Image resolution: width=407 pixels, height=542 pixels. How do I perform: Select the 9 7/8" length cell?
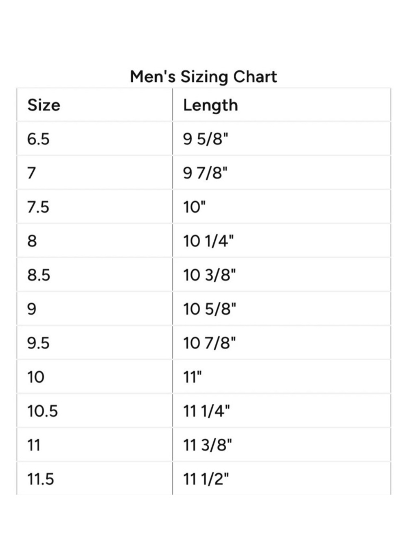point(282,173)
